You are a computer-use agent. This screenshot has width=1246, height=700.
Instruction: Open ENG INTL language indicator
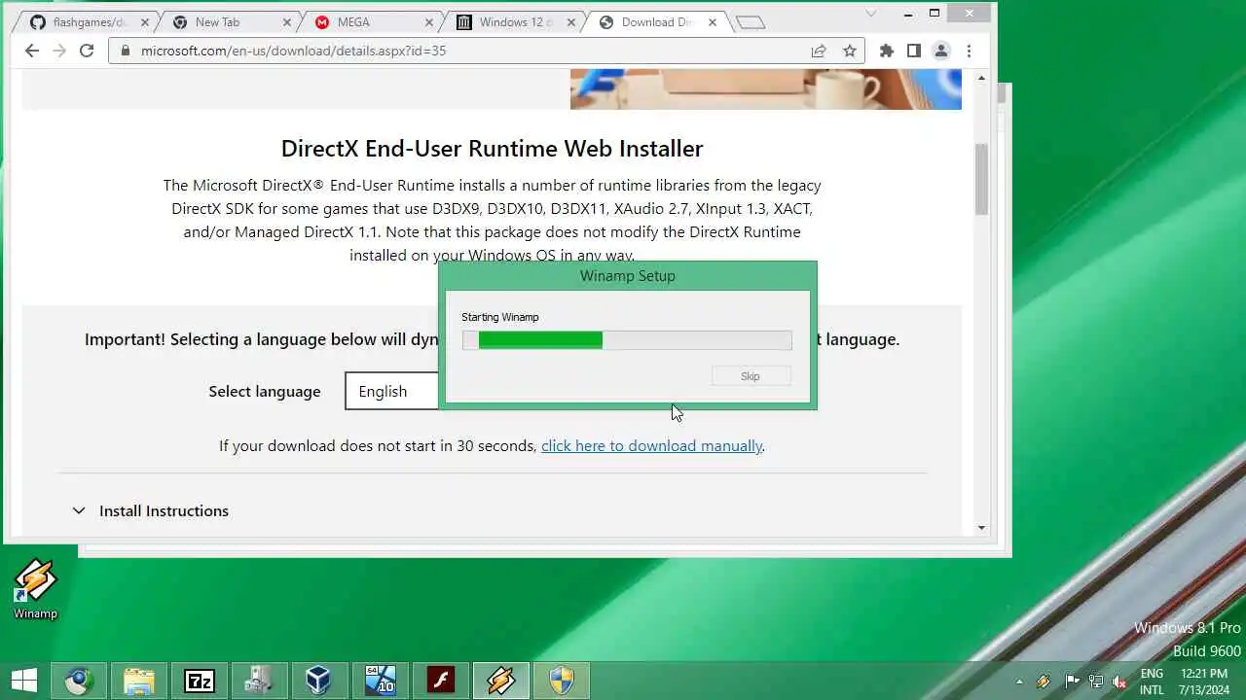1152,682
